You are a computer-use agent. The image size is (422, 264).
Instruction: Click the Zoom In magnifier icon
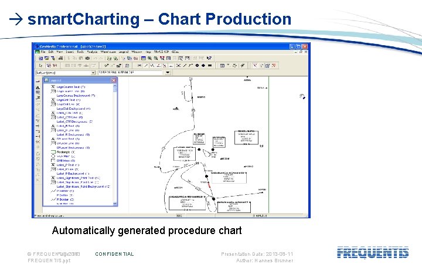point(149,58)
